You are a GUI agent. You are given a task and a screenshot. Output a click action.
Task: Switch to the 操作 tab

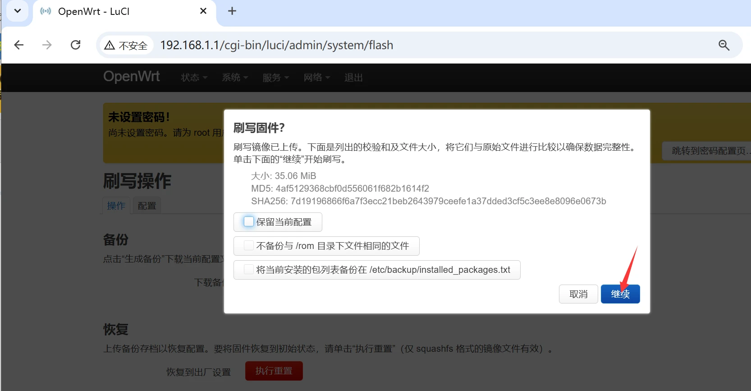[x=116, y=206]
